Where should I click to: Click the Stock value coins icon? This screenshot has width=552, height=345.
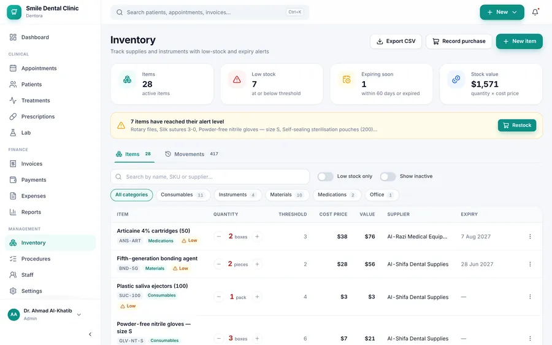456,80
